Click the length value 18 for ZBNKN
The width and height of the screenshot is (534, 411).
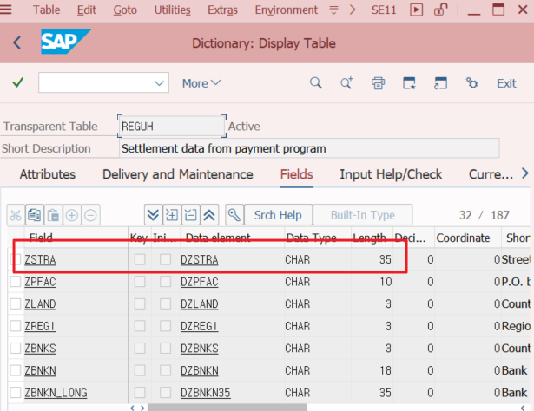point(386,370)
